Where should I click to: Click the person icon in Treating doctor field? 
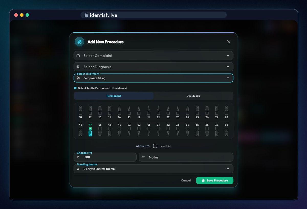(x=78, y=169)
